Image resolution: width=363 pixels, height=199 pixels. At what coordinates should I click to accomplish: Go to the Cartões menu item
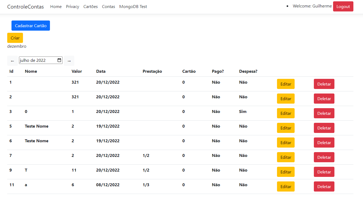(91, 7)
